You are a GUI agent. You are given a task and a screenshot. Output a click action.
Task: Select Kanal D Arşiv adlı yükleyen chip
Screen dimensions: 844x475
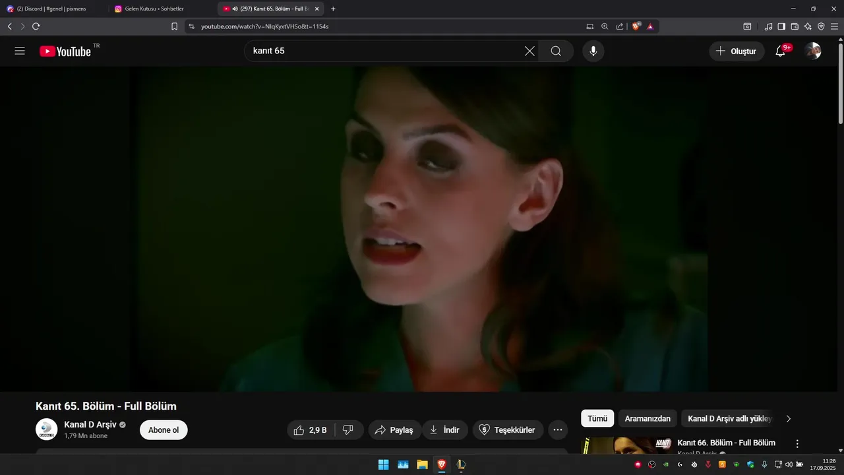click(x=729, y=418)
